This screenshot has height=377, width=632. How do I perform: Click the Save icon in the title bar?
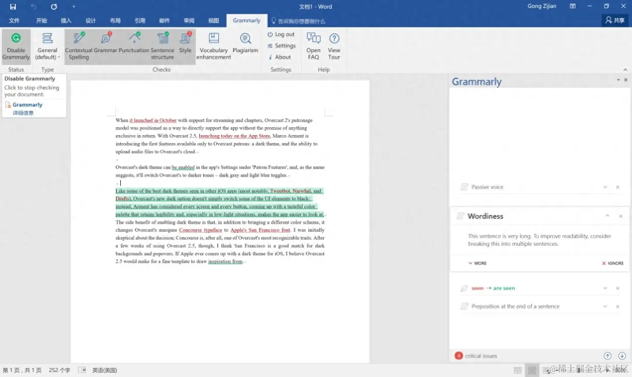click(13, 6)
